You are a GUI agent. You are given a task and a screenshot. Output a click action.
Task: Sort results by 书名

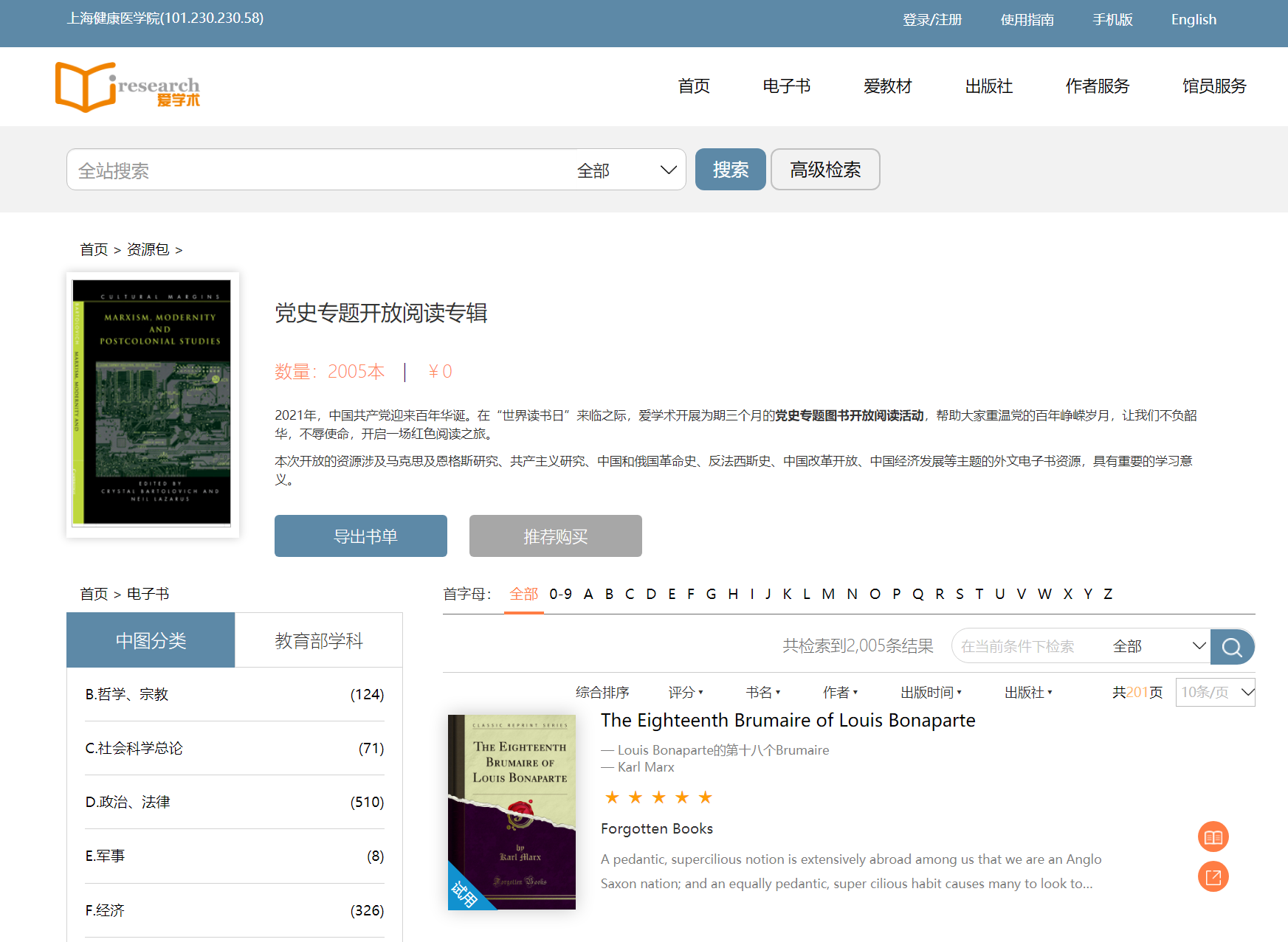pyautogui.click(x=762, y=693)
